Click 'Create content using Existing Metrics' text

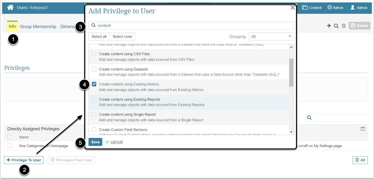coord(129,84)
